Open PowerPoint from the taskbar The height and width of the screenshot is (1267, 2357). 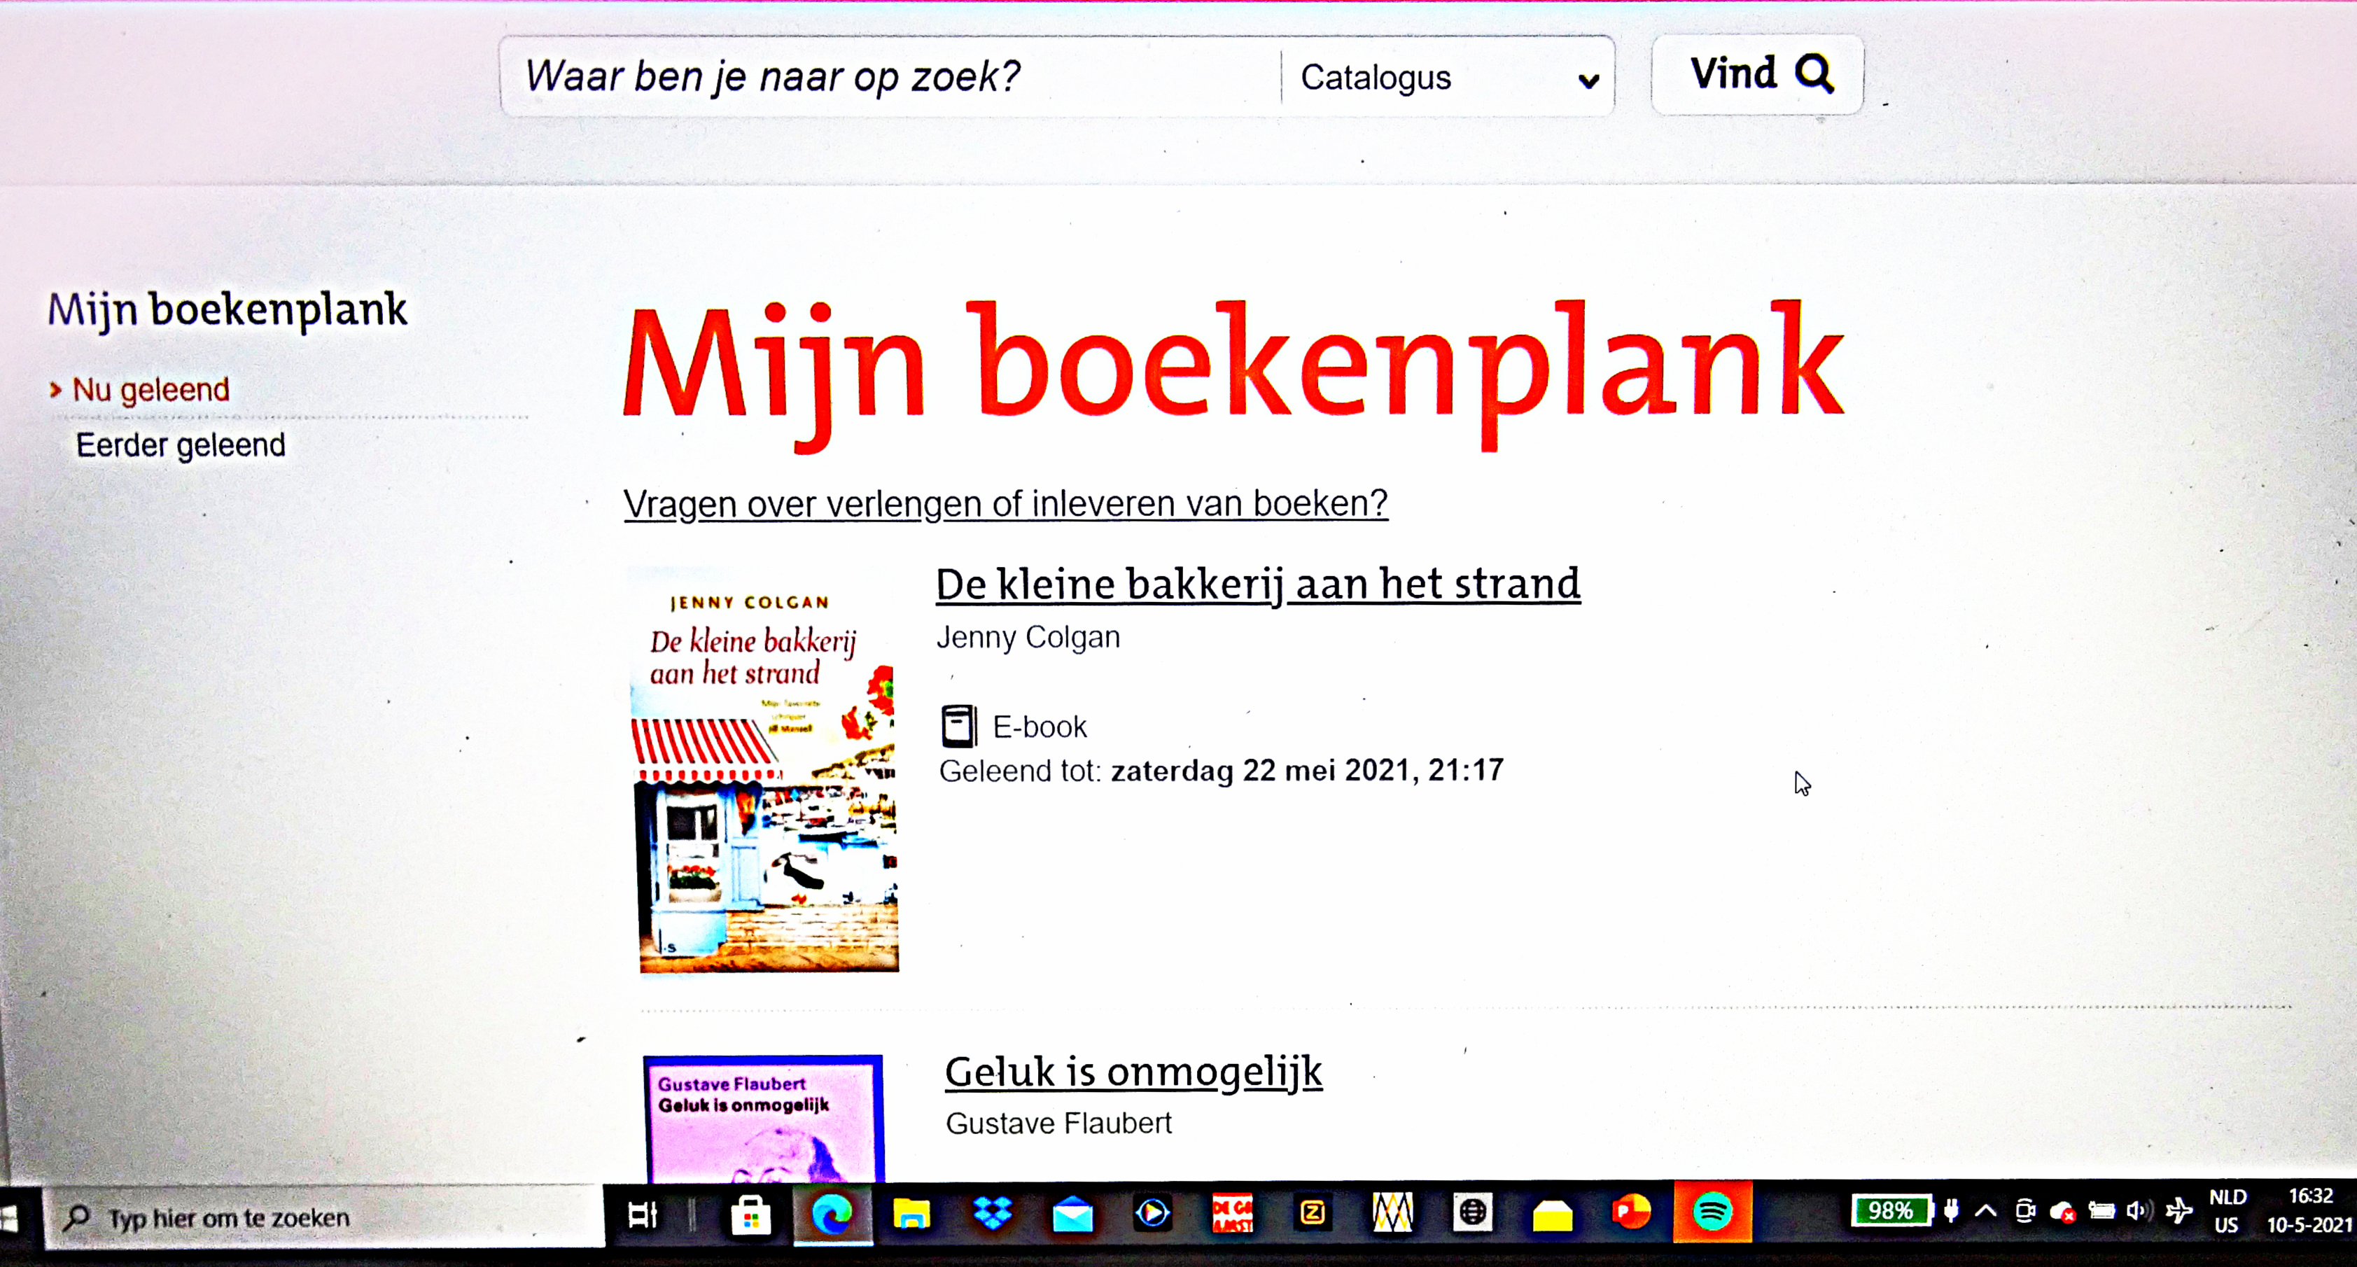1631,1213
